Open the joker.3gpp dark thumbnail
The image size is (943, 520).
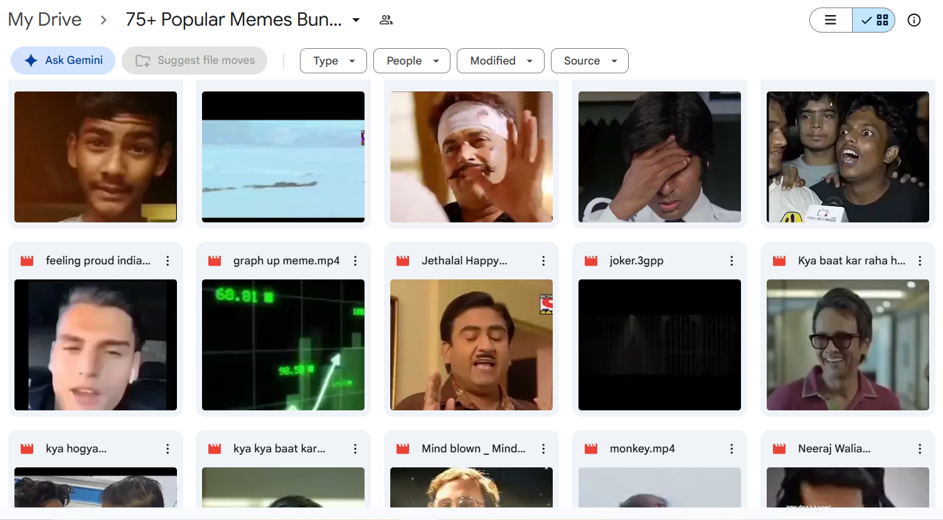[659, 345]
